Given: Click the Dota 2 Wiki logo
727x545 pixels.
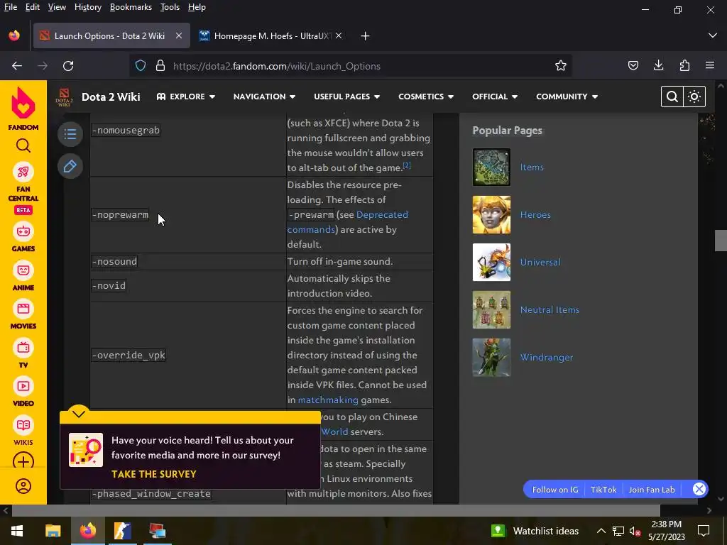Looking at the screenshot, I should coord(65,97).
